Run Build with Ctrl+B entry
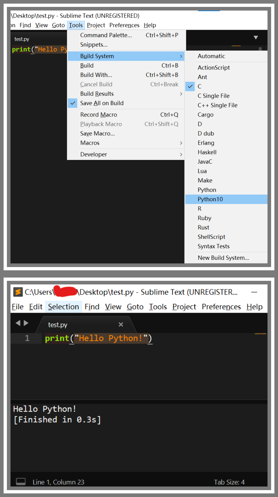The height and width of the screenshot is (497, 278). 126,66
